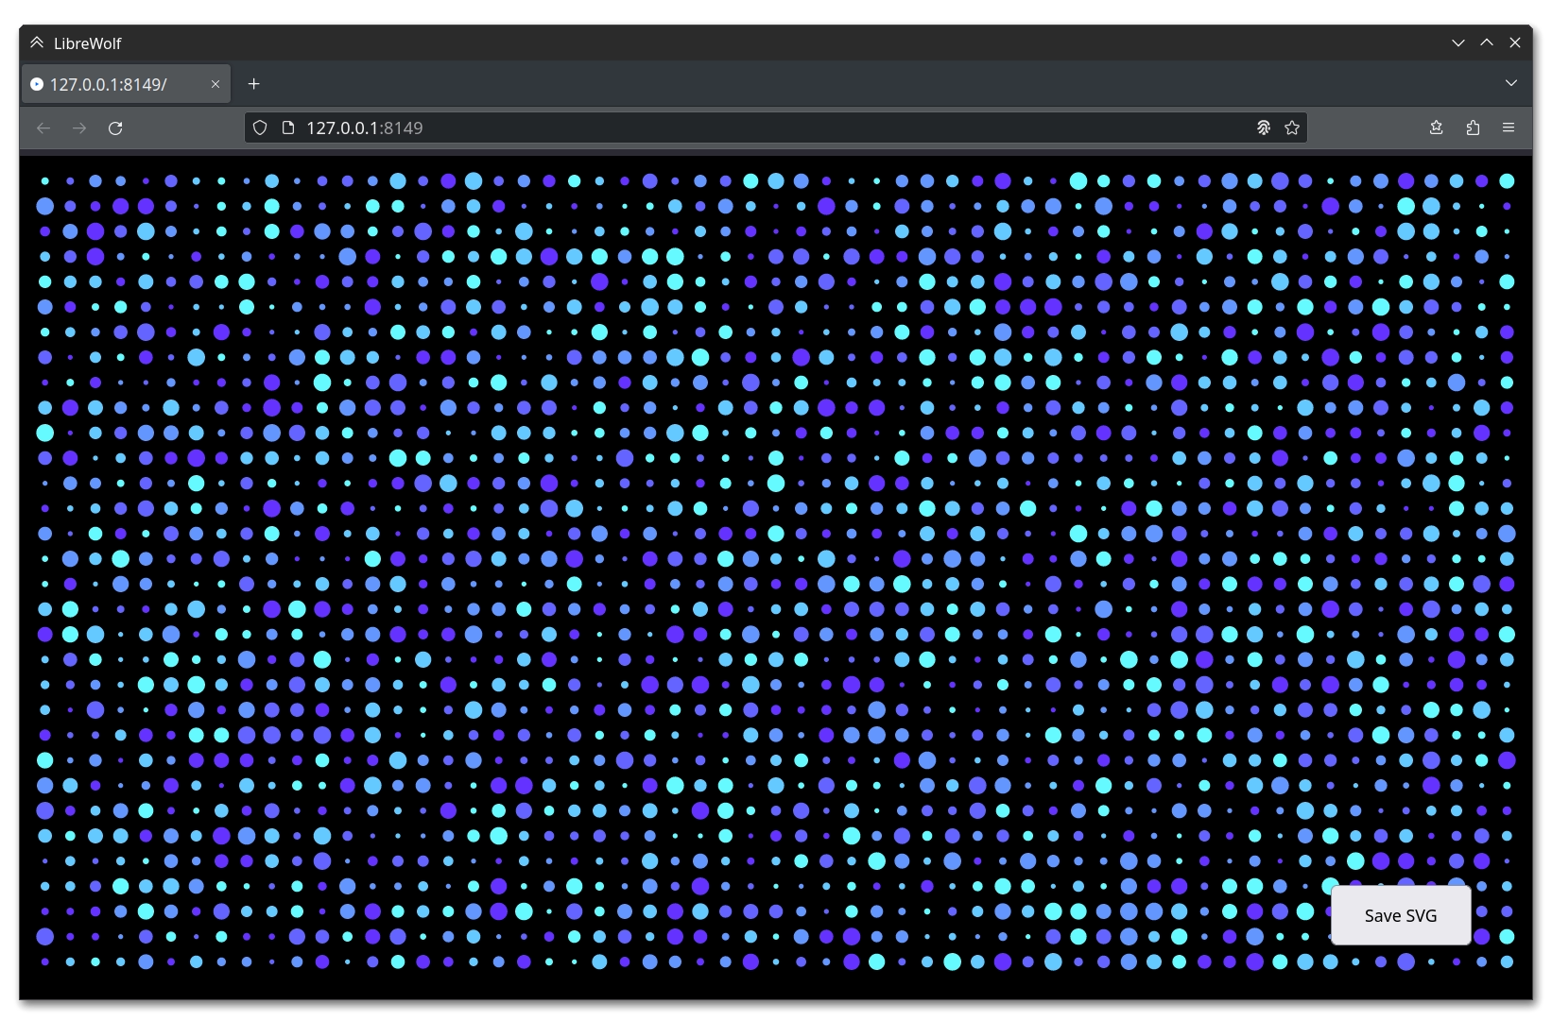
Task: Click the Save SVG button
Action: (x=1401, y=915)
